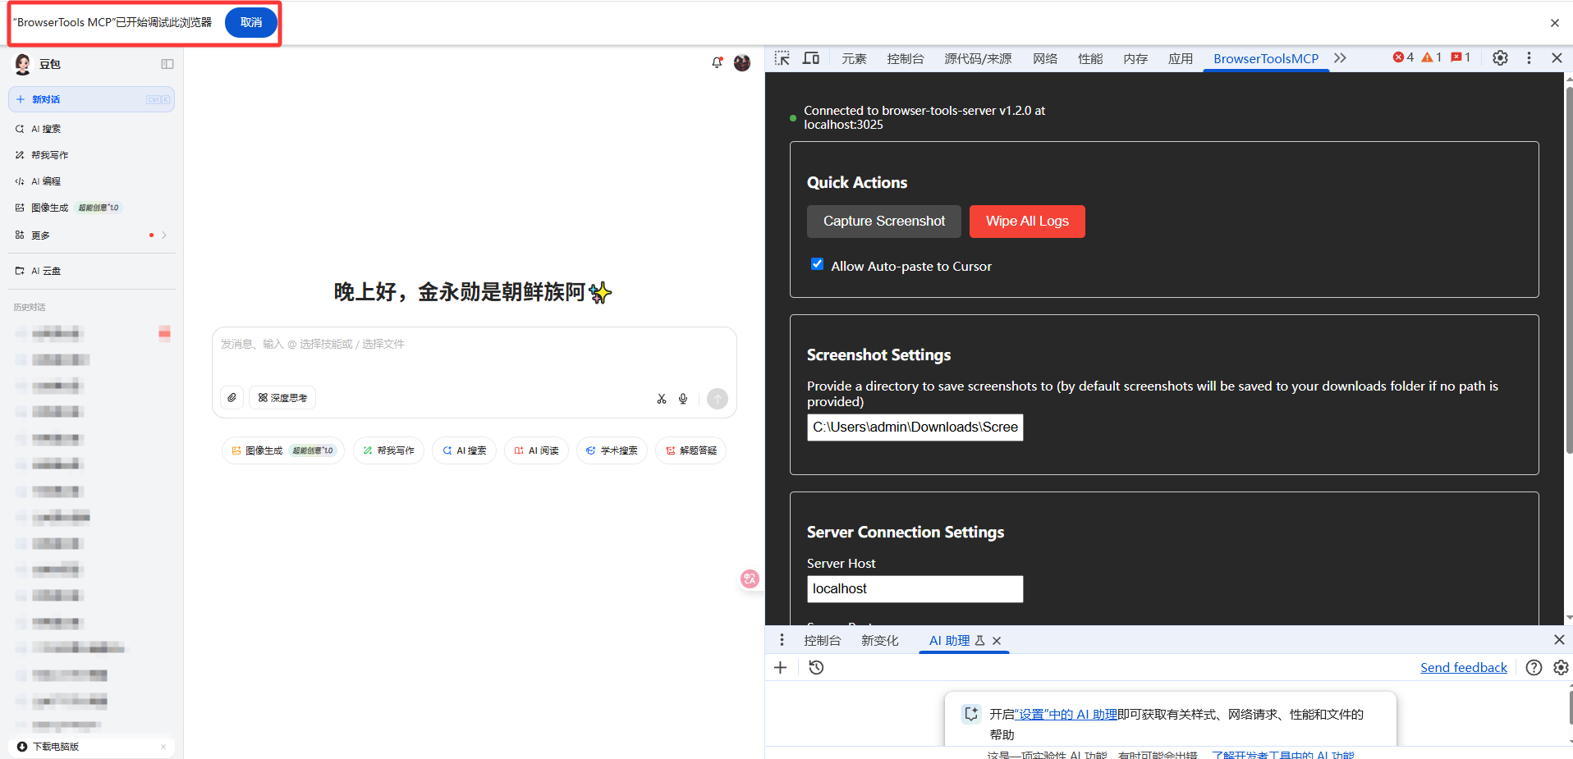1573x759 pixels.
Task: Click the scissors screenshot icon in chat box
Action: coord(662,399)
